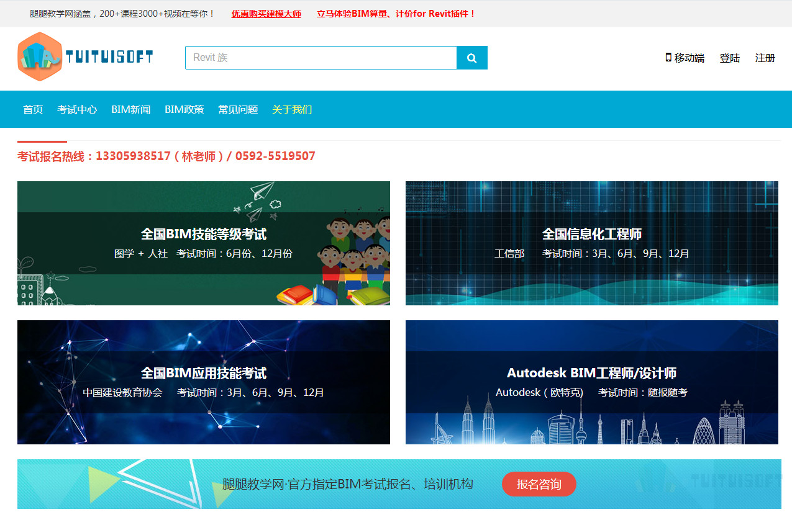Open the 全国信息化工程师 card
Viewport: 792px width, 512px height.
(592, 243)
